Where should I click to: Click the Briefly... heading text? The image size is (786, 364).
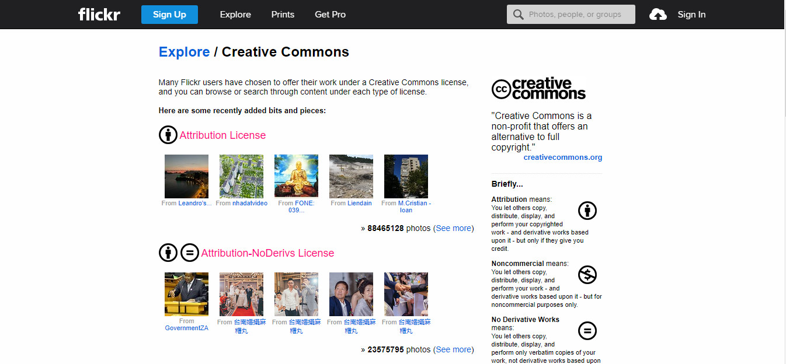coord(507,184)
